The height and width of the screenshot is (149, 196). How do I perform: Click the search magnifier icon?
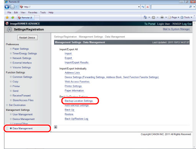point(191,7)
